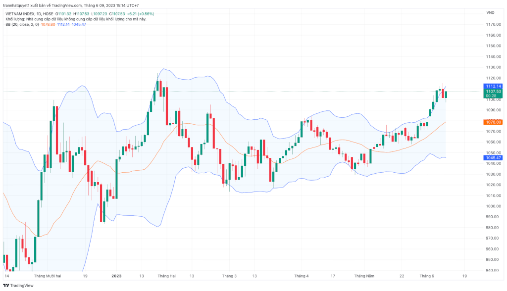The width and height of the screenshot is (507, 291).
Task: Click the 14 date label on time axis
Action: [7, 276]
